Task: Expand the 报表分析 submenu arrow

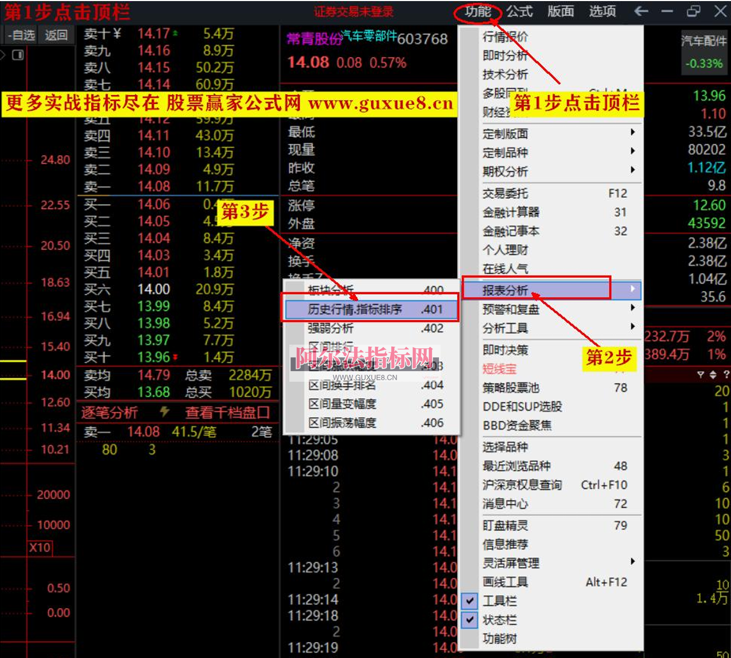Action: (633, 289)
